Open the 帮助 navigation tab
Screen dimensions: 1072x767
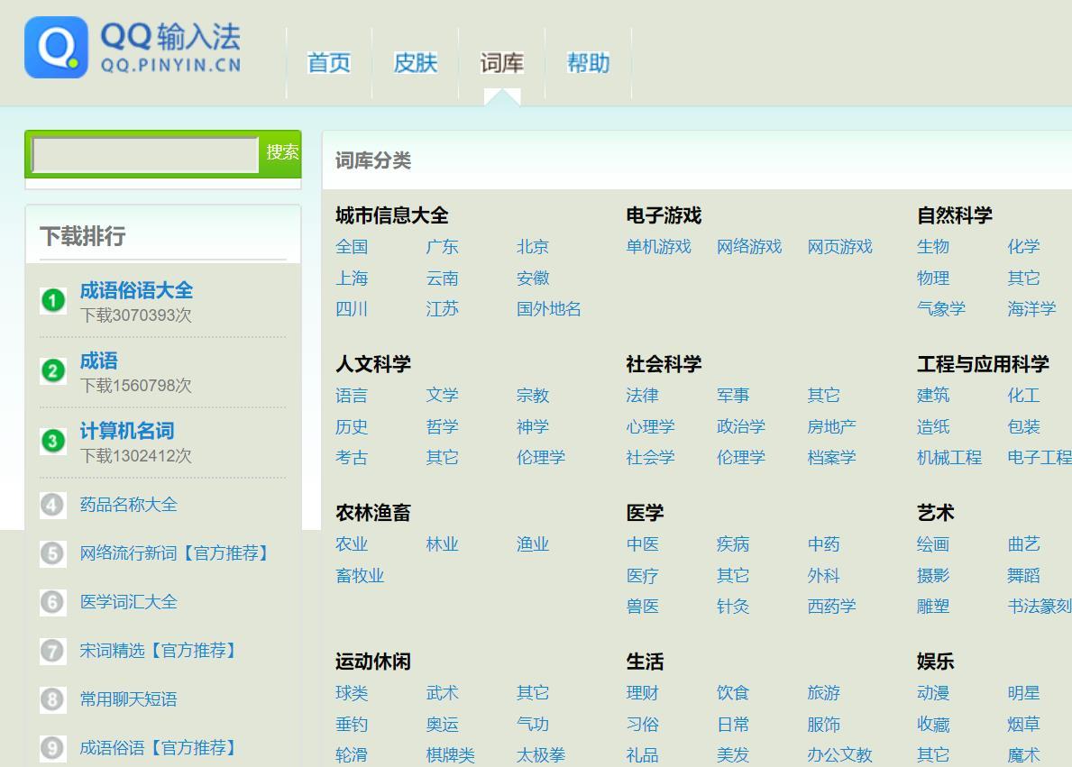click(588, 63)
